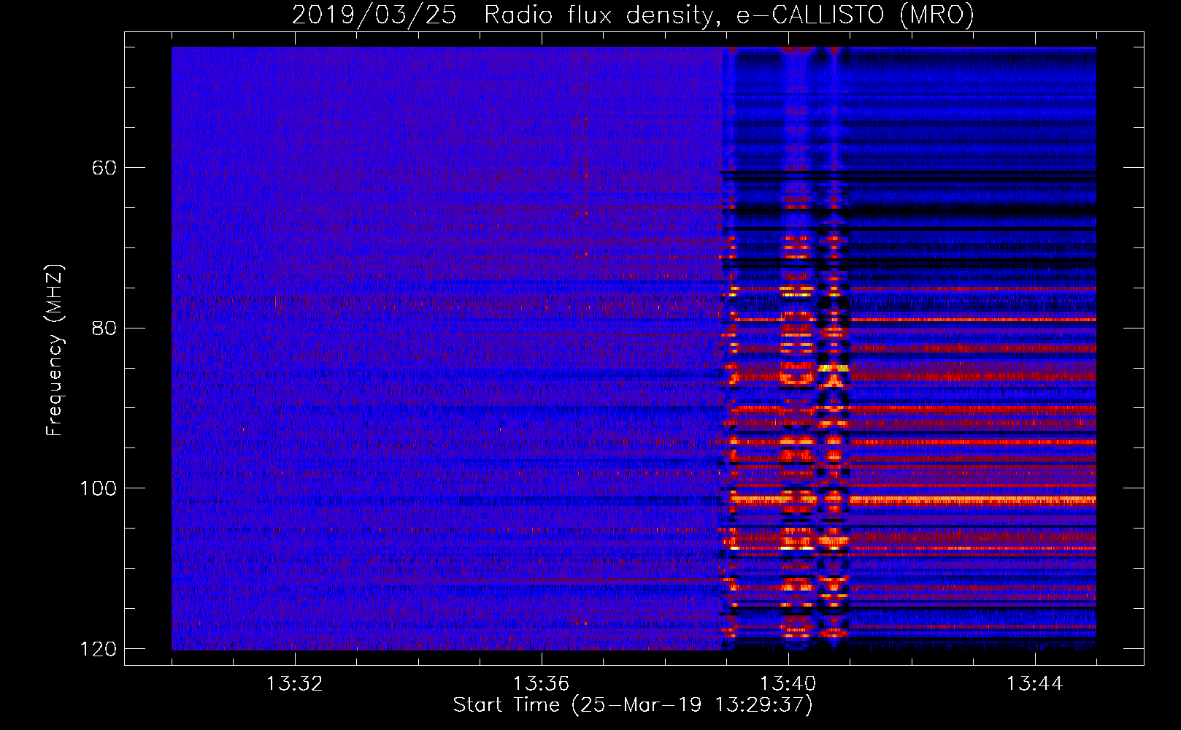Screen dimensions: 1181x730
Task: Click the 80 frequency tick label
Action: [104, 328]
